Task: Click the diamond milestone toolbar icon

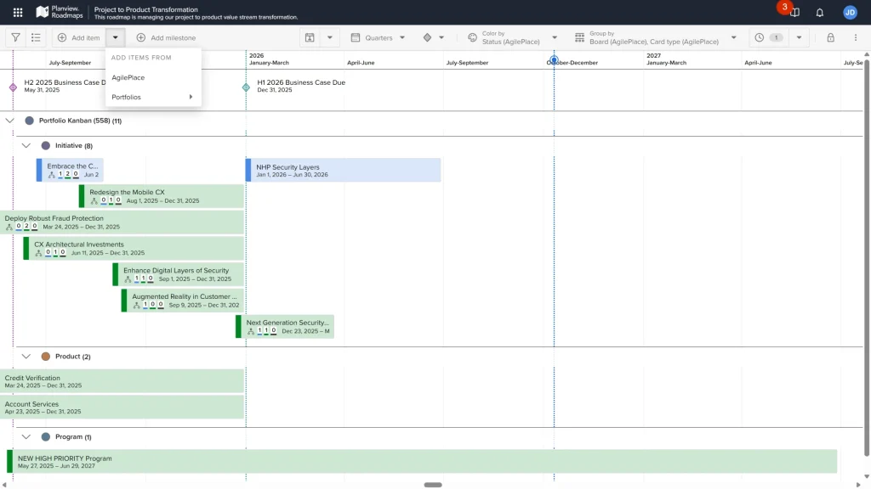Action: point(427,37)
